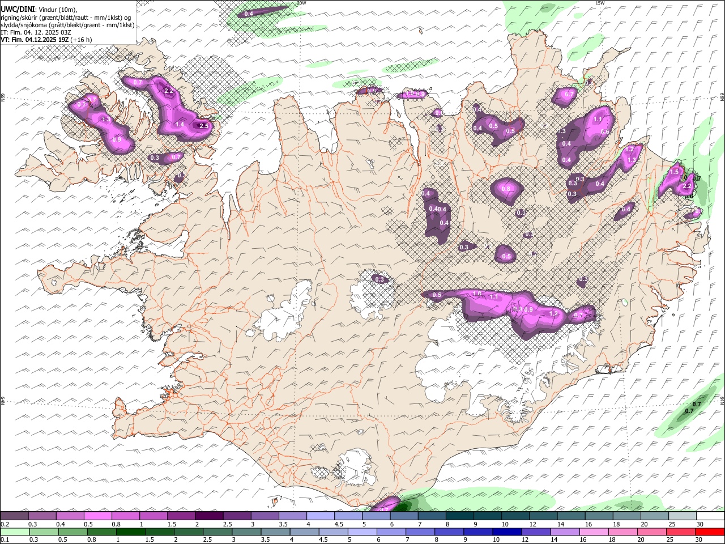Click white snow scale swatch after 30
The height and width of the screenshot is (544, 725).
[x=710, y=516]
